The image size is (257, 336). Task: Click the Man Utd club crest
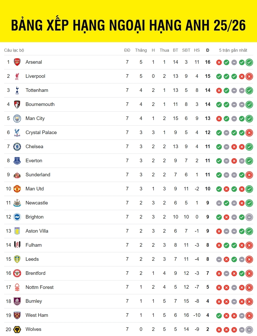pos(17,189)
